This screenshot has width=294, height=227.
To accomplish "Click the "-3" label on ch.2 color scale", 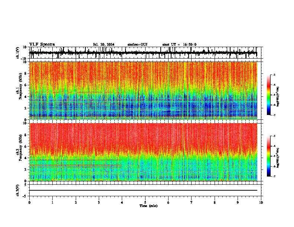I will coord(274,136).
